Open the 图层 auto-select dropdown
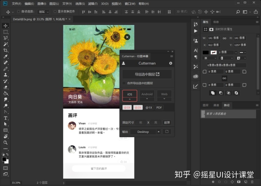261x186 pixels. (43, 12)
